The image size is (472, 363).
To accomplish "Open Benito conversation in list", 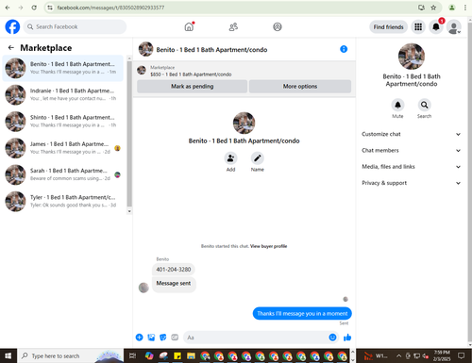I will (63, 68).
